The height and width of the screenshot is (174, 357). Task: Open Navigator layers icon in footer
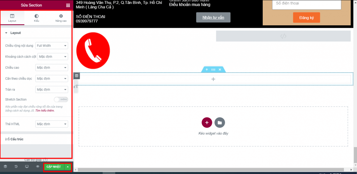5,166
